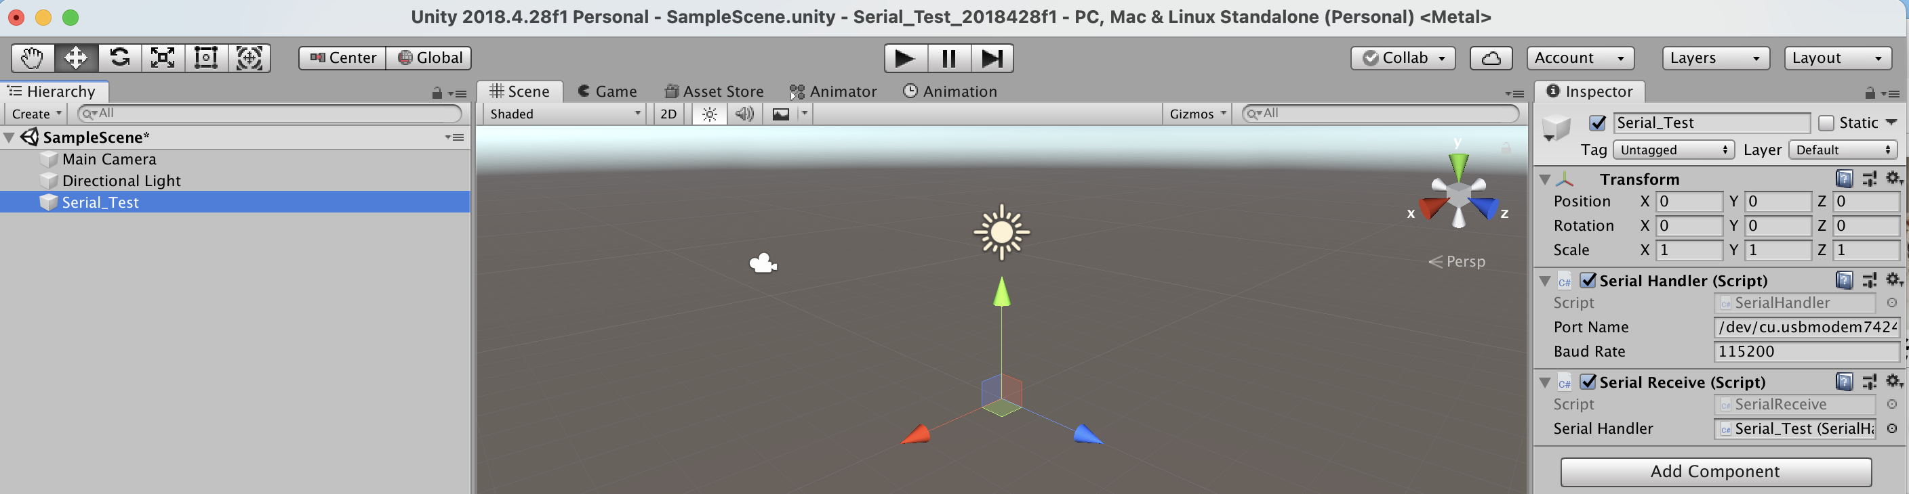Select the Hand tool

click(33, 58)
